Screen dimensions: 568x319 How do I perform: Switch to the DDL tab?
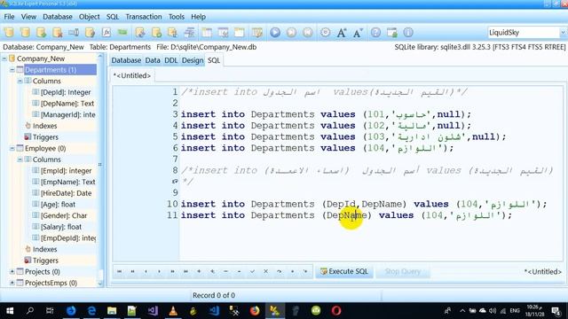click(171, 60)
